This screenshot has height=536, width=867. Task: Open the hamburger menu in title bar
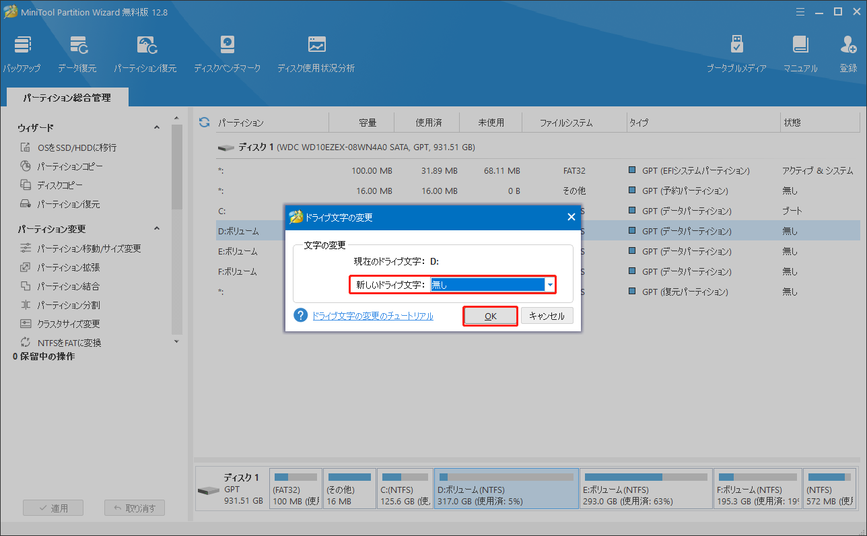coord(800,11)
